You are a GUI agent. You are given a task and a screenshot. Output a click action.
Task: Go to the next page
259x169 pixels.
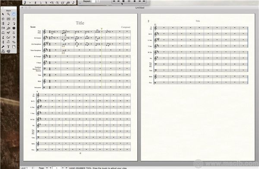point(63,168)
